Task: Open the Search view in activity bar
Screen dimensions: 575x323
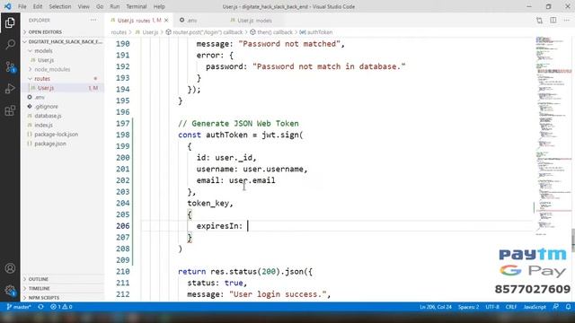Action: (10, 45)
